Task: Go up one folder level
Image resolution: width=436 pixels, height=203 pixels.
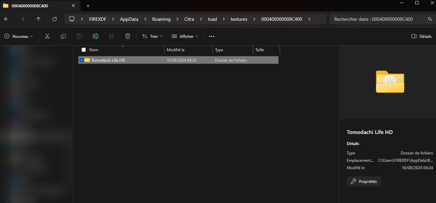Action: click(39, 19)
